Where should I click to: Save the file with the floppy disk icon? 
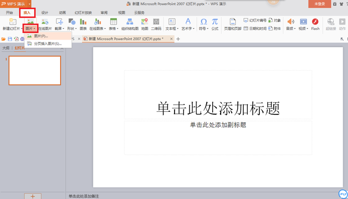point(10,39)
